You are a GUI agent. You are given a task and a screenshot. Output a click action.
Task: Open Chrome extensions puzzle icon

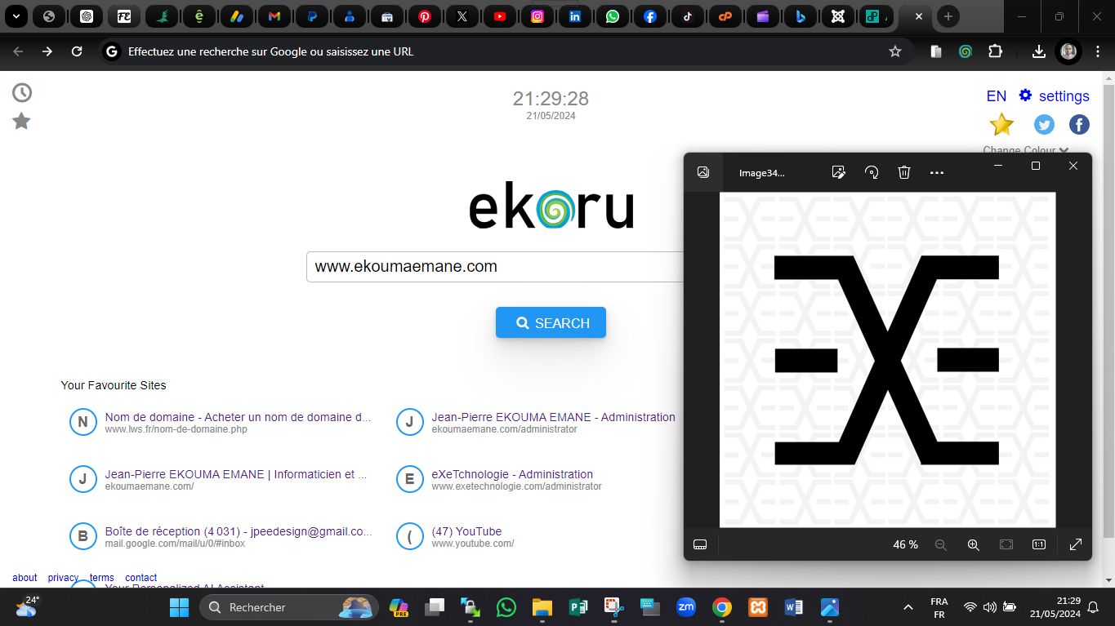995,51
